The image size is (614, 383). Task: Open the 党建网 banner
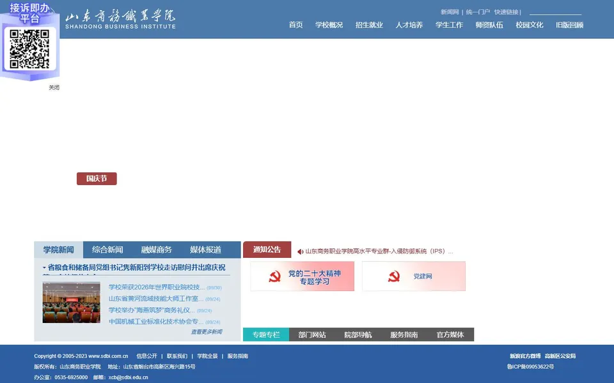414,276
